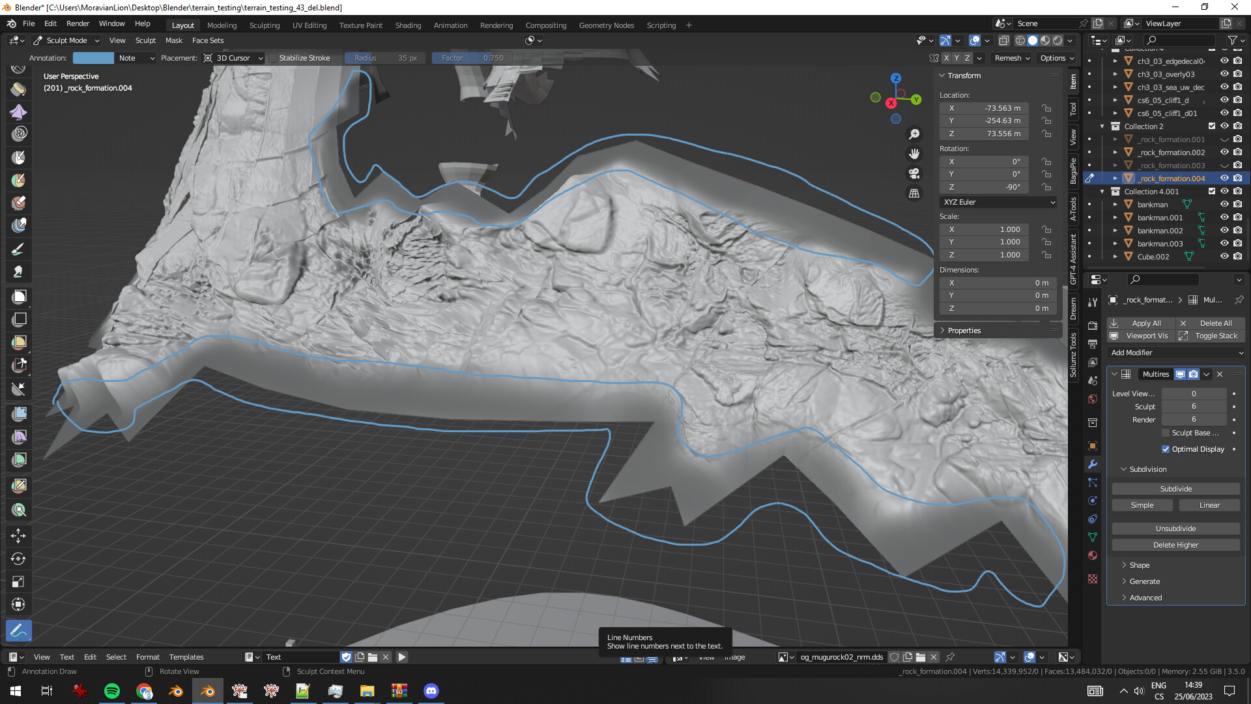Viewport: 1251px width, 704px height.
Task: Open the XYZ Euler rotation mode dropdown
Action: pos(998,202)
